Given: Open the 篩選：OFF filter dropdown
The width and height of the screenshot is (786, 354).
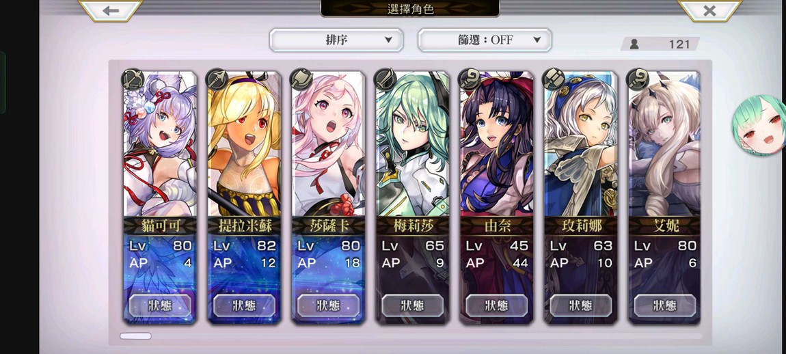Looking at the screenshot, I should point(485,40).
